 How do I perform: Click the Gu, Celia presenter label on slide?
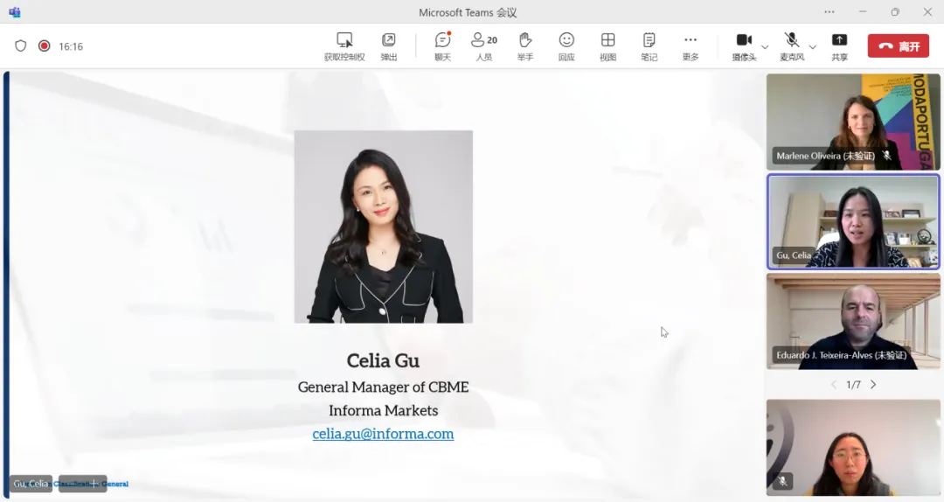pyautogui.click(x=31, y=484)
